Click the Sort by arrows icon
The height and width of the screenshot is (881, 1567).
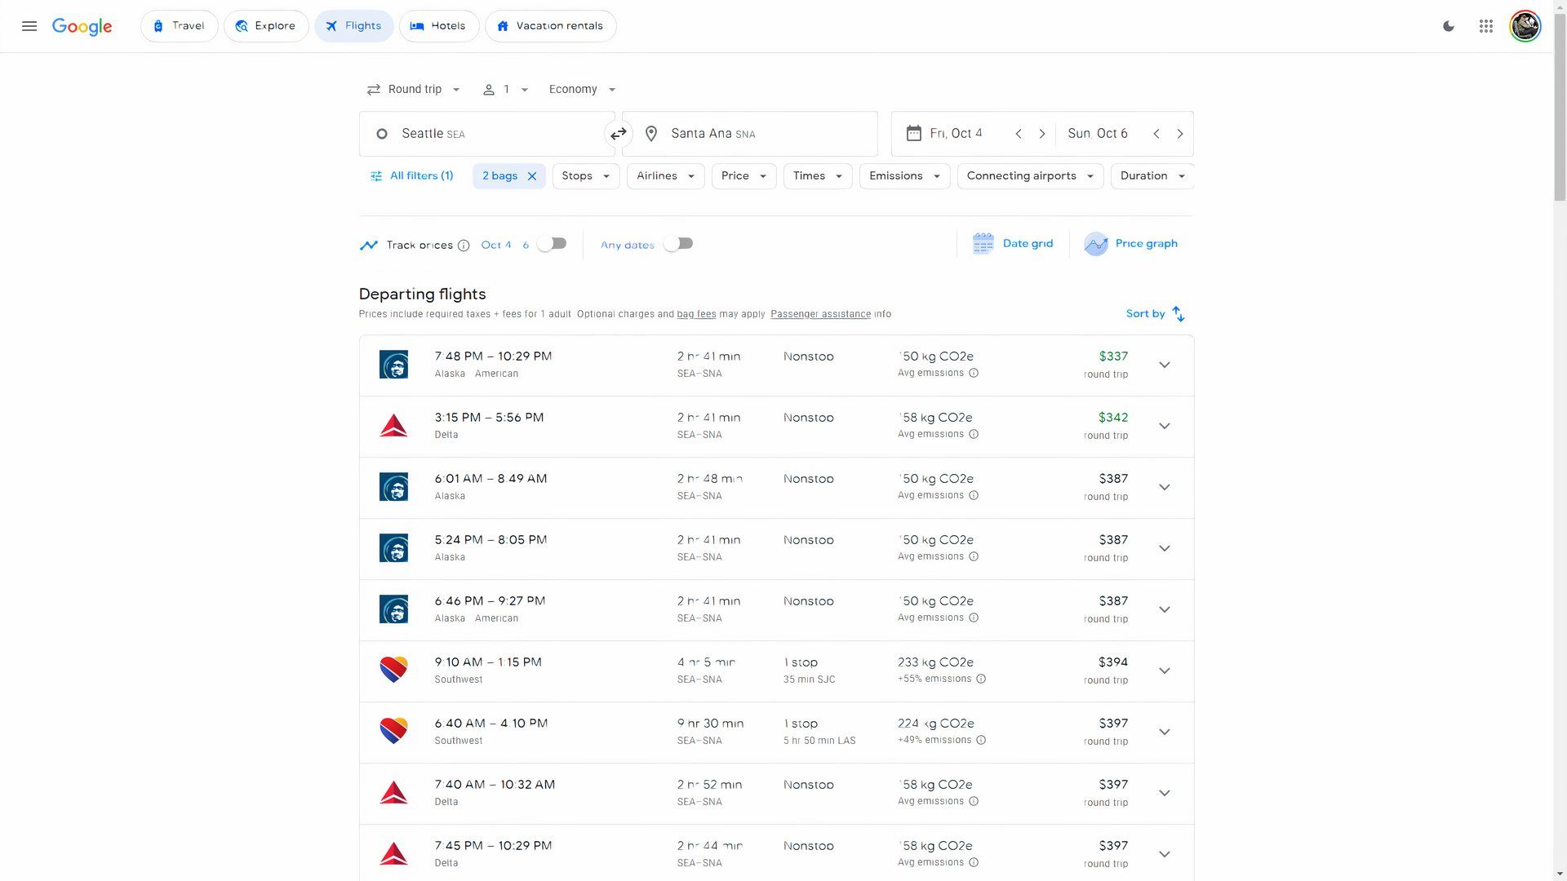pos(1178,314)
